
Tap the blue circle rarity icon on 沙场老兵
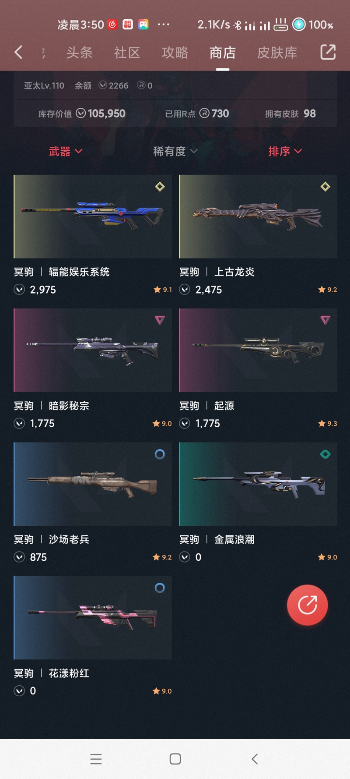[160, 454]
